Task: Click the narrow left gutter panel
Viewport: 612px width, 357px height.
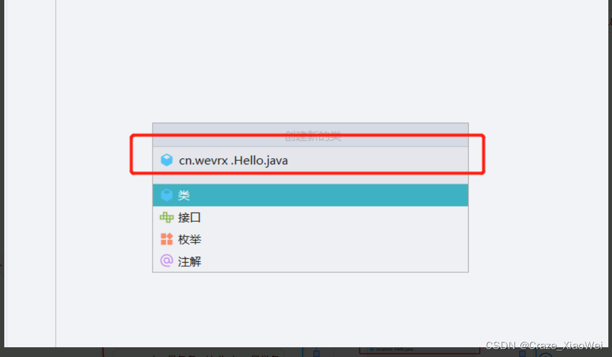Action: coord(30,174)
